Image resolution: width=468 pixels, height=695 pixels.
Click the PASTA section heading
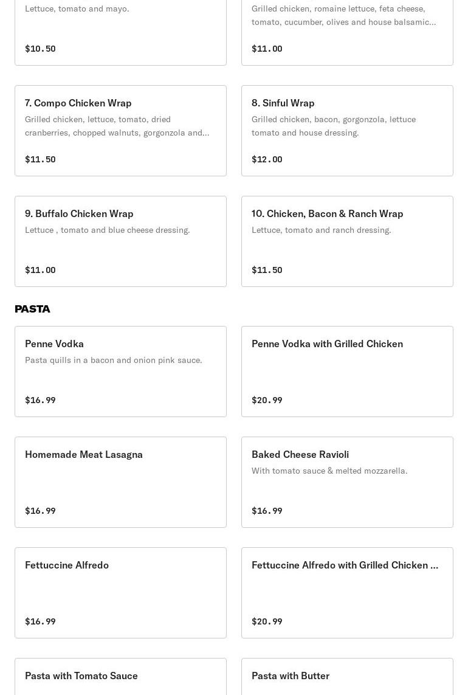(x=32, y=309)
